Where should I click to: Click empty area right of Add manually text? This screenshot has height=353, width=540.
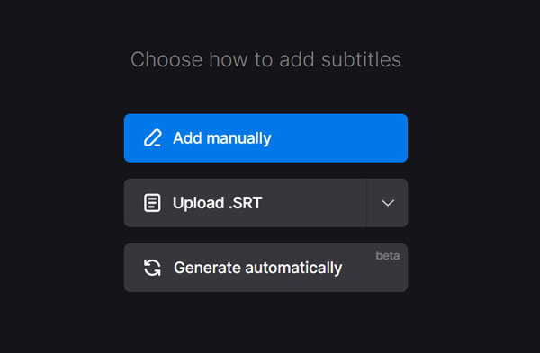click(339, 138)
